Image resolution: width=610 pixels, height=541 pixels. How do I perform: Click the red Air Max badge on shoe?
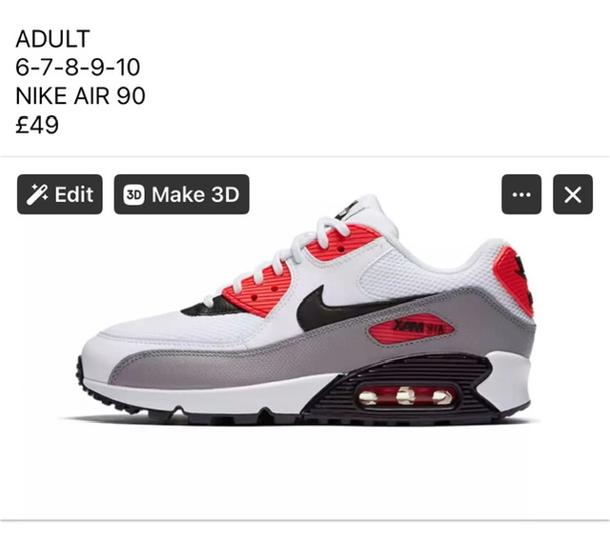411,328
